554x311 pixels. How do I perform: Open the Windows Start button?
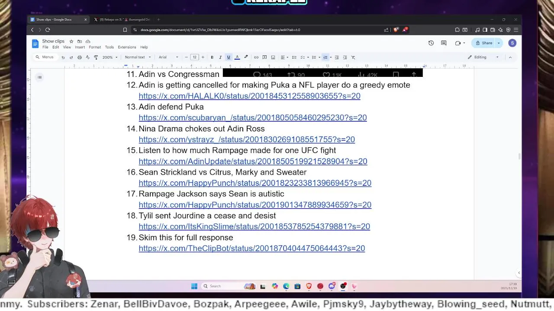[x=194, y=286]
